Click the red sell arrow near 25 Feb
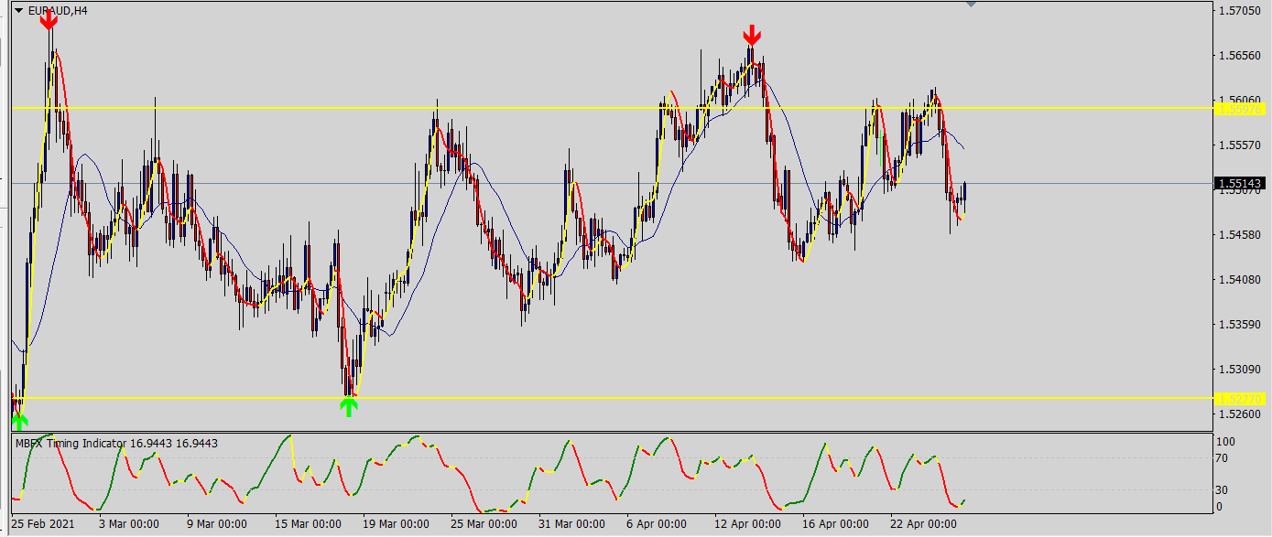Image resolution: width=1272 pixels, height=537 pixels. (x=49, y=18)
